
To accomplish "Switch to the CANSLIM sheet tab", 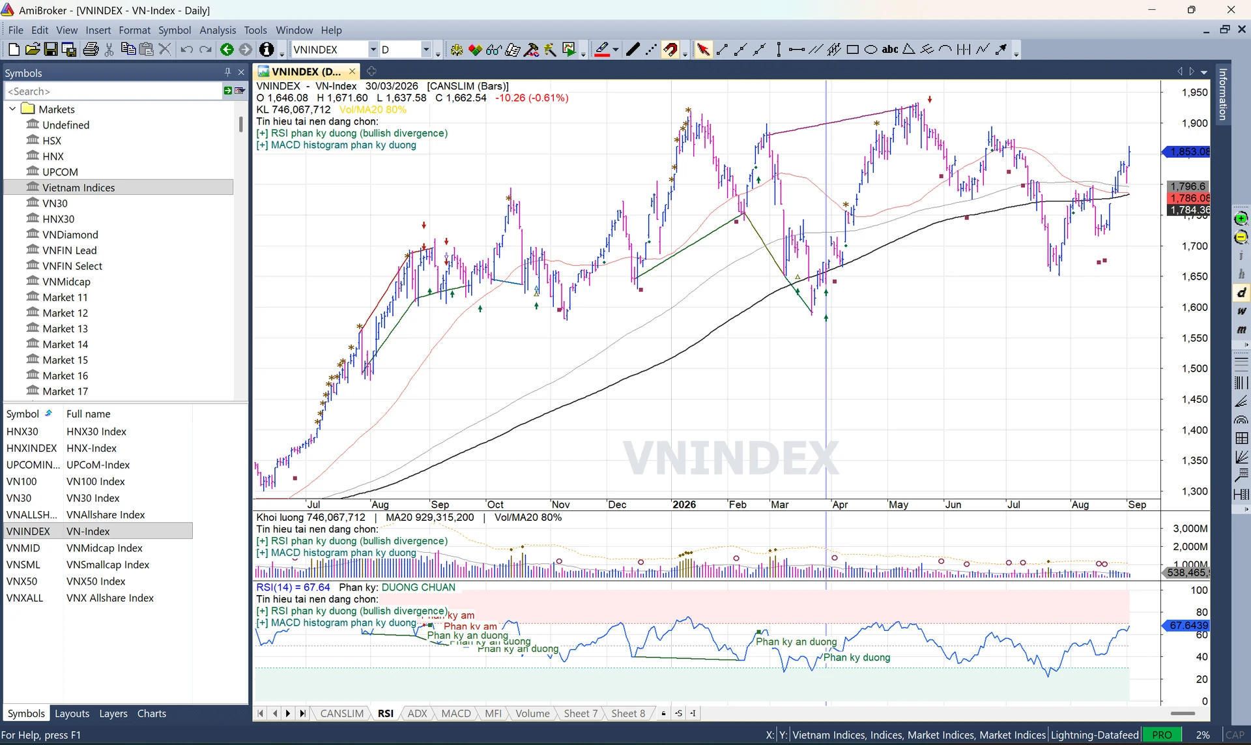I will [341, 713].
